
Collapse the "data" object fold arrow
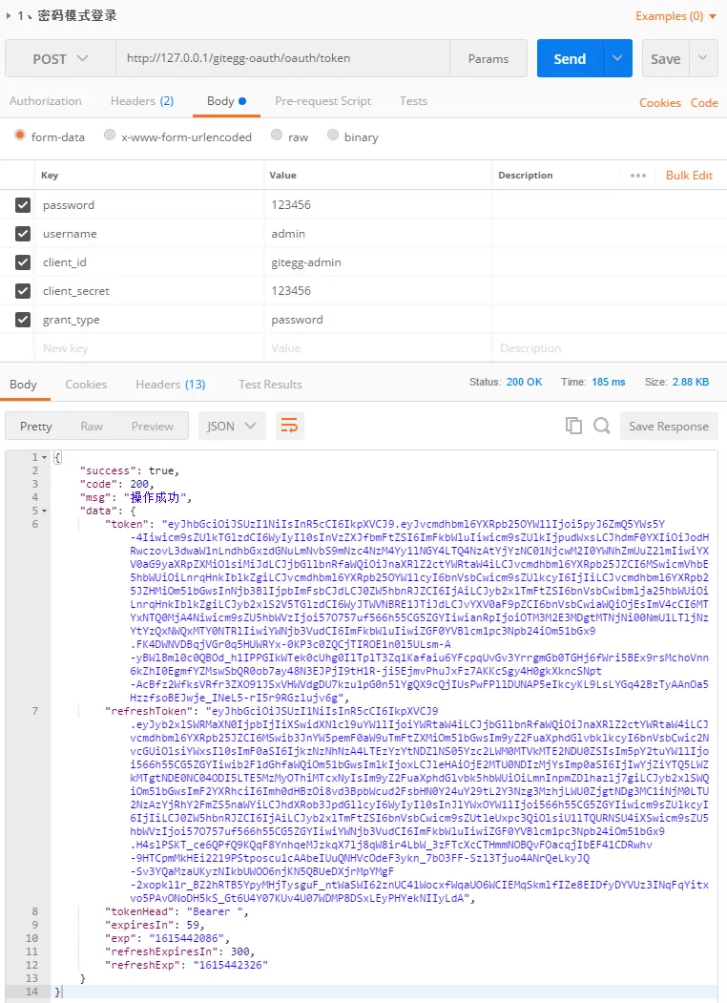click(x=45, y=511)
